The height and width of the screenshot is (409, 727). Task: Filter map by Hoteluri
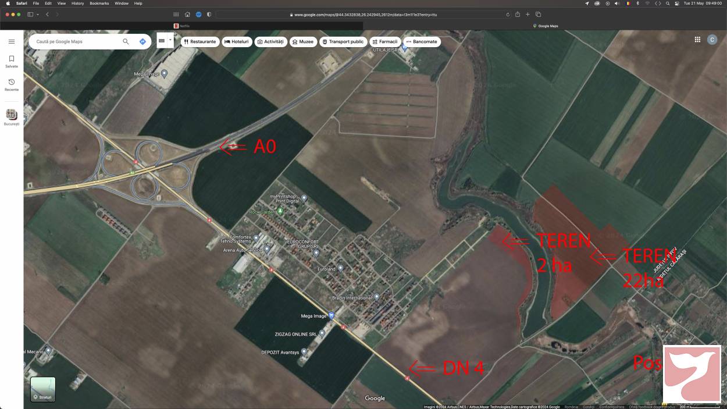point(237,42)
